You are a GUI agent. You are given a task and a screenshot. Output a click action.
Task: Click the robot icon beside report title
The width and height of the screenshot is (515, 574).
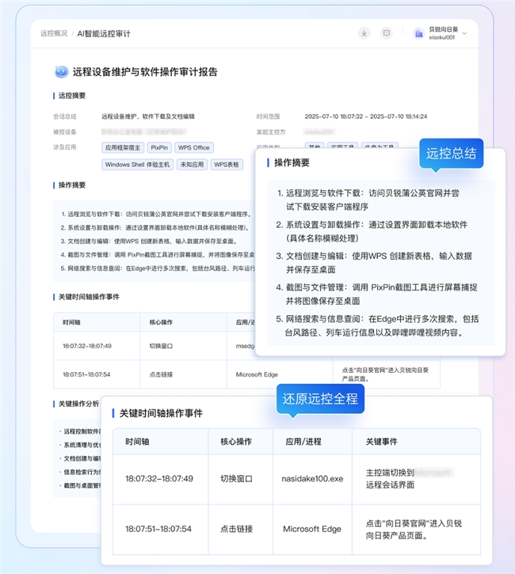tap(61, 72)
